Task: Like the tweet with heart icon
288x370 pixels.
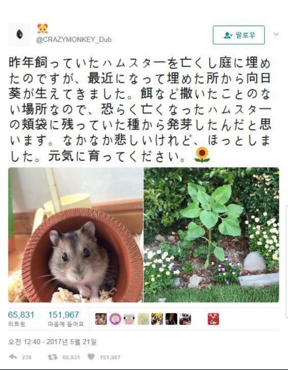Action: coord(91,357)
